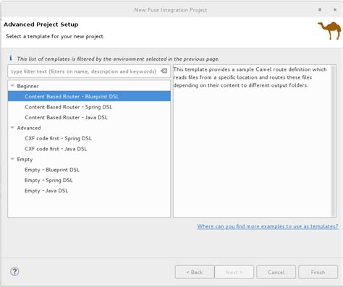Viewport: 343px width, 287px height.
Task: Choose CXF code first - Java DSL
Action: pyautogui.click(x=89, y=149)
